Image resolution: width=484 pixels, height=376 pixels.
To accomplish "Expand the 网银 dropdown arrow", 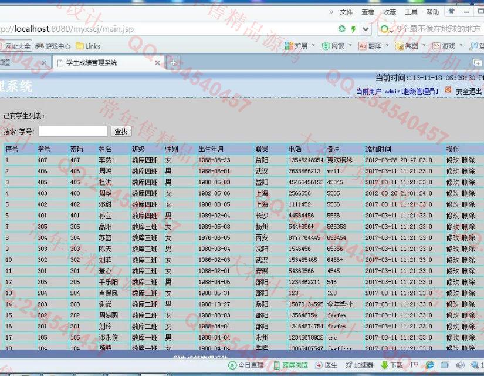I will click(x=350, y=45).
